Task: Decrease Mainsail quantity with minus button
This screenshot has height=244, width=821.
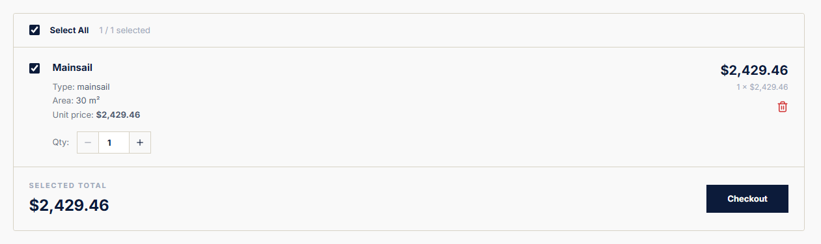Action: (x=88, y=142)
